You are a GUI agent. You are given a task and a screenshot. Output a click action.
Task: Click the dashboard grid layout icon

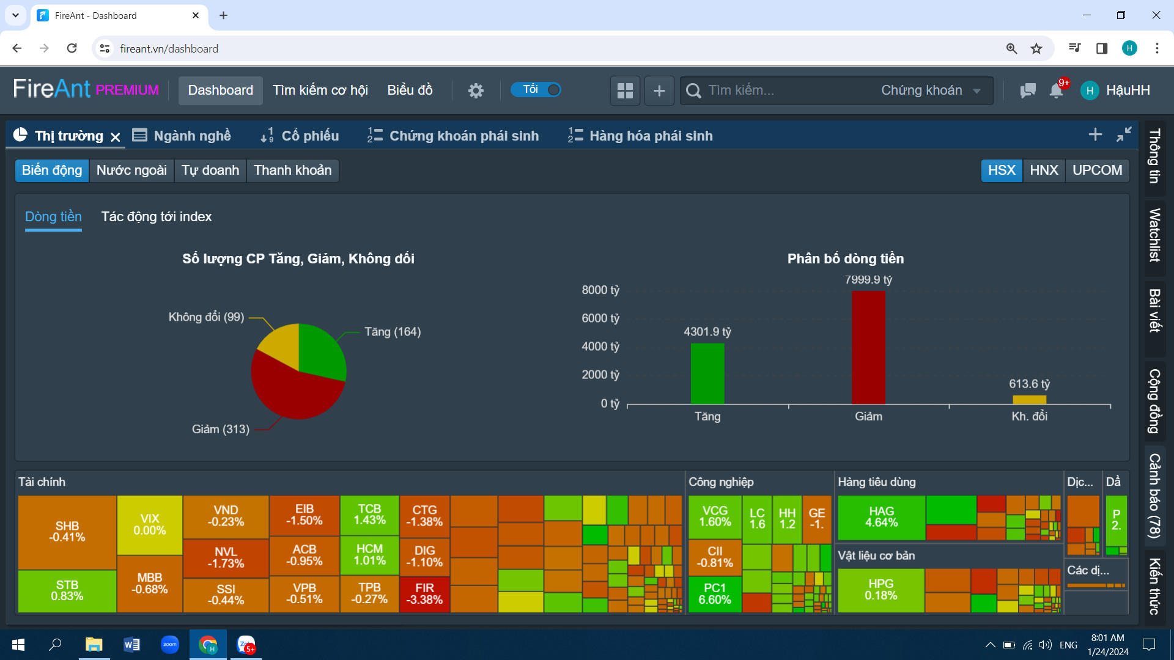click(x=625, y=90)
